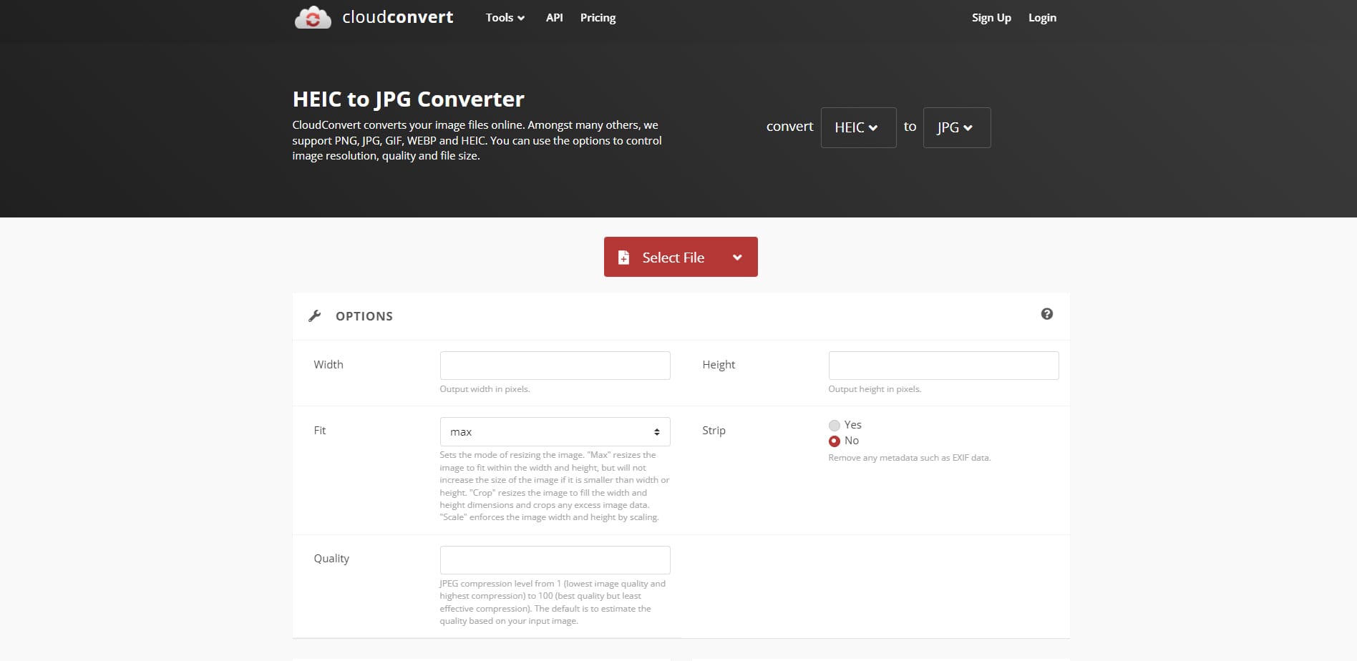
Task: Click the Sign Up link
Action: click(991, 18)
